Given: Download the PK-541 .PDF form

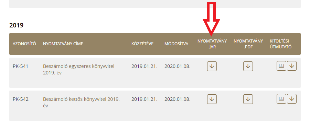Looking at the screenshot, I should pos(248,66).
